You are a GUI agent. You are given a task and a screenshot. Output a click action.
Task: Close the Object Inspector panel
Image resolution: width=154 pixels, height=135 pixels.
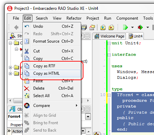coord(87,109)
